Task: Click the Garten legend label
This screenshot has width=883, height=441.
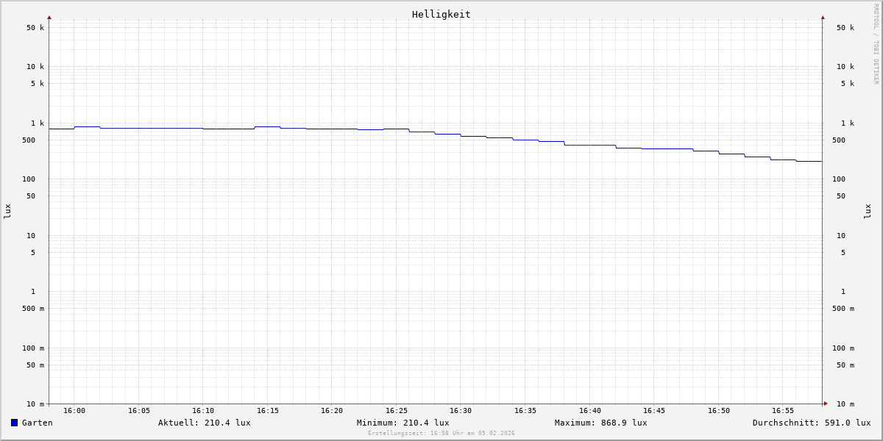Action: click(x=37, y=423)
